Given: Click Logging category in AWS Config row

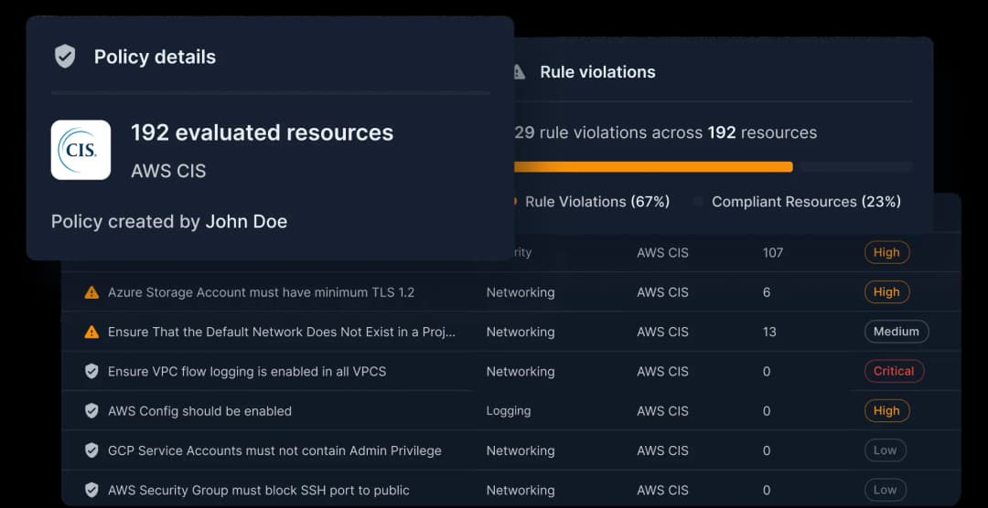Looking at the screenshot, I should [508, 411].
